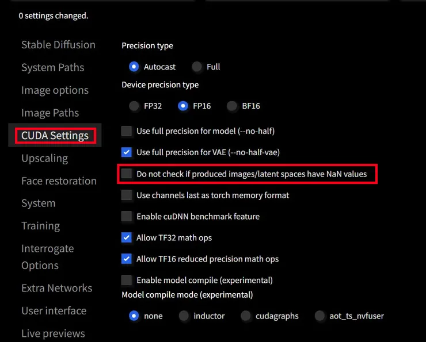Open the Stable Diffusion settings tab
Image resolution: width=426 pixels, height=342 pixels.
(58, 45)
